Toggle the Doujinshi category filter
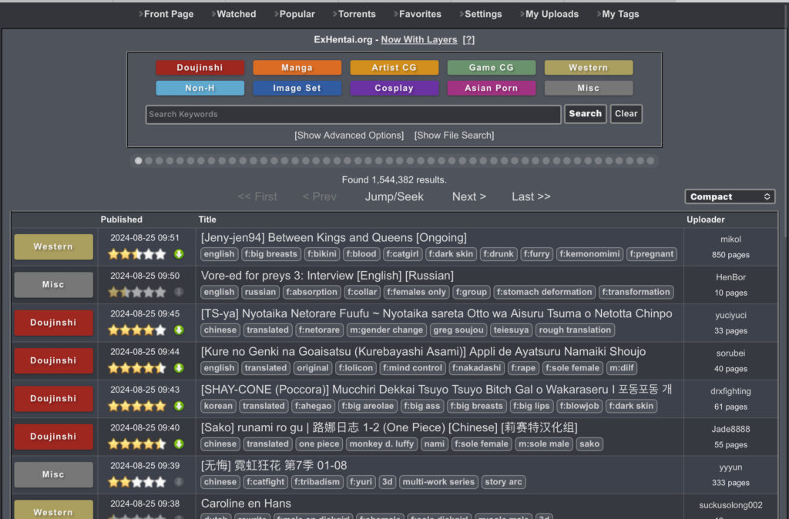Screen dimensions: 789x519 [200, 68]
